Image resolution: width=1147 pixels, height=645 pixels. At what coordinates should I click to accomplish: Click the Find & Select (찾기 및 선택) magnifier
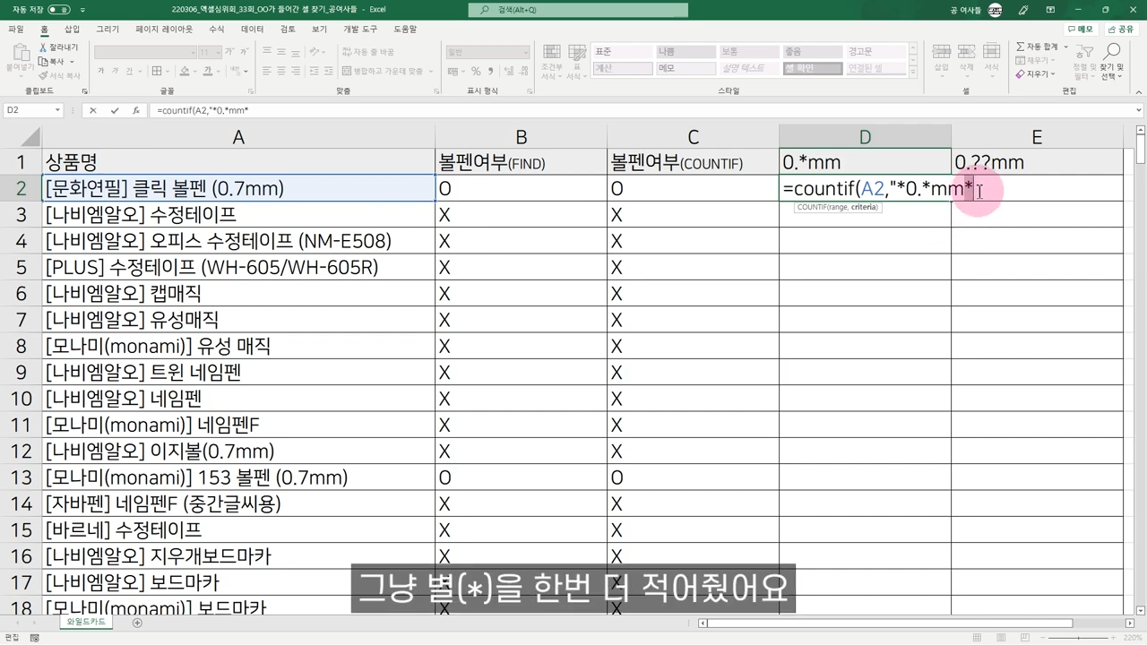click(1112, 52)
